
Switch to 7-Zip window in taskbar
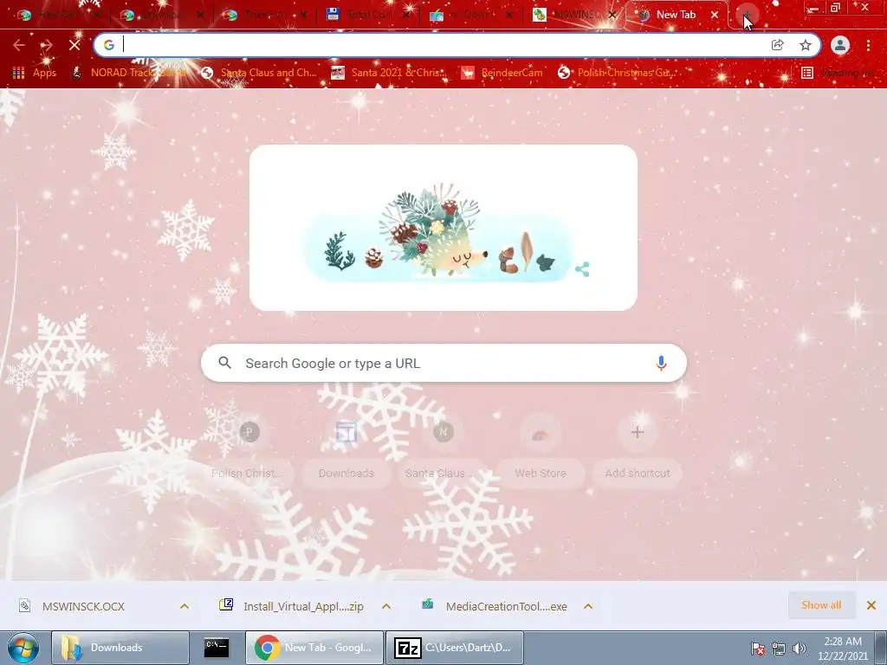tap(455, 648)
